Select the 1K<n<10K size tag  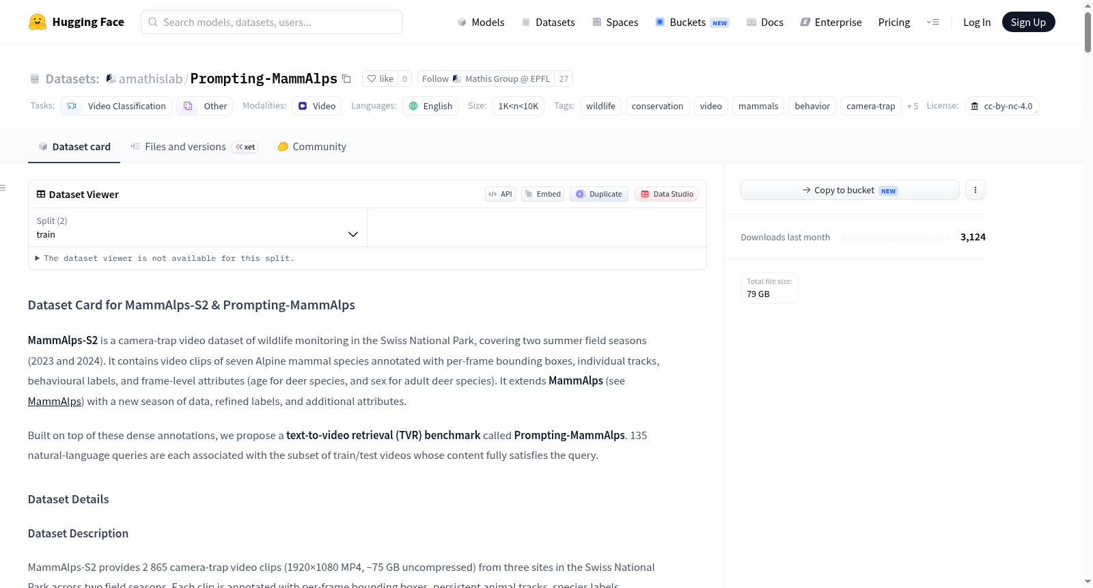[x=518, y=106]
